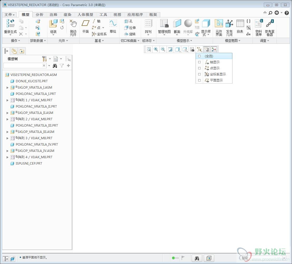Viewport: 292px width, 264px height.
Task: Click the zoom out icon in graphics toolbar
Action: pyautogui.click(x=163, y=49)
